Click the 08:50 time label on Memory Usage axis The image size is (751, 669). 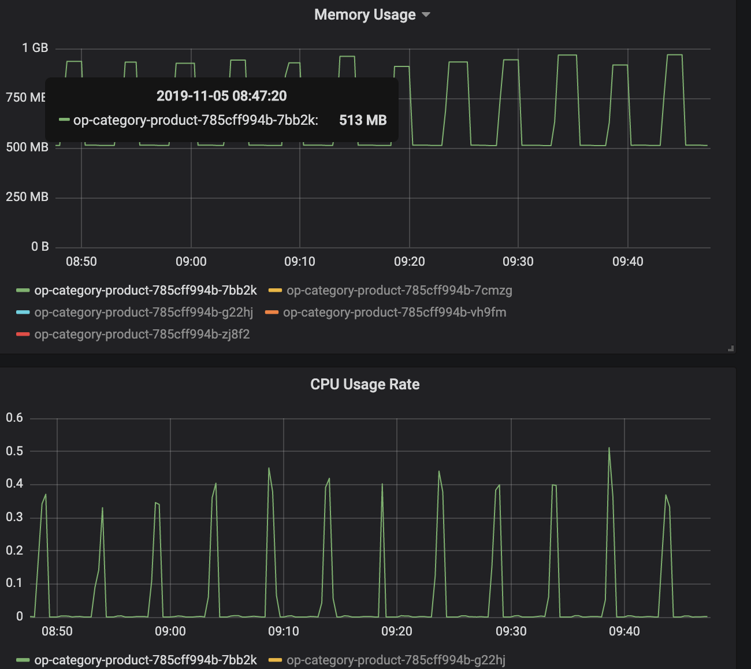81,262
